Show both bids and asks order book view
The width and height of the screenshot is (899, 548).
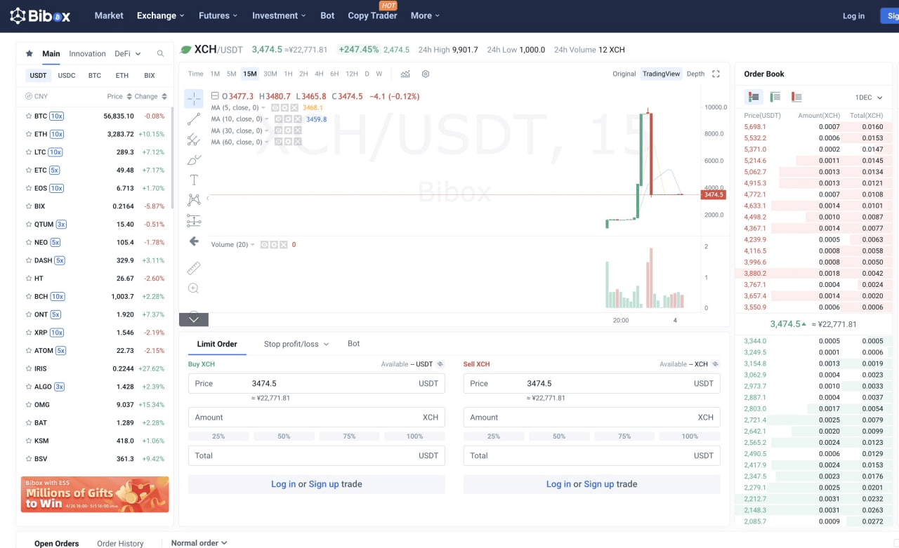tap(754, 97)
